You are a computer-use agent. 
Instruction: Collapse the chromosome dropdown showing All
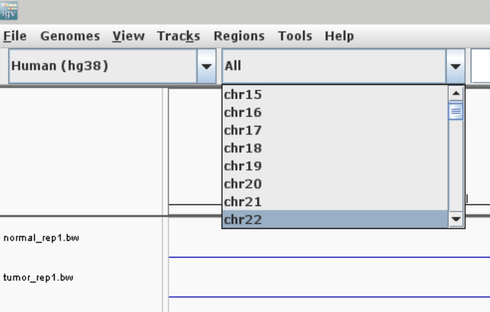click(456, 66)
